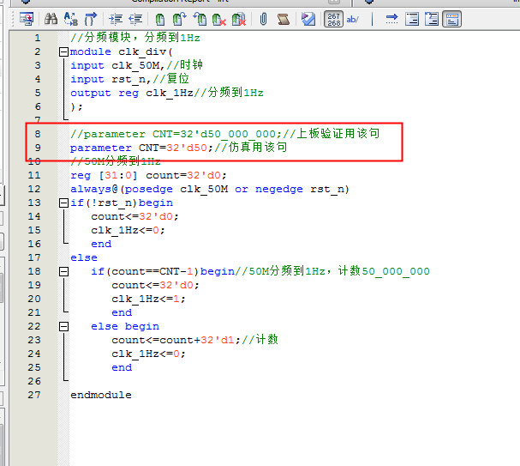Image resolution: width=520 pixels, height=466 pixels.
Task: Click the vertical bar column marker icon
Action: [x=372, y=19]
